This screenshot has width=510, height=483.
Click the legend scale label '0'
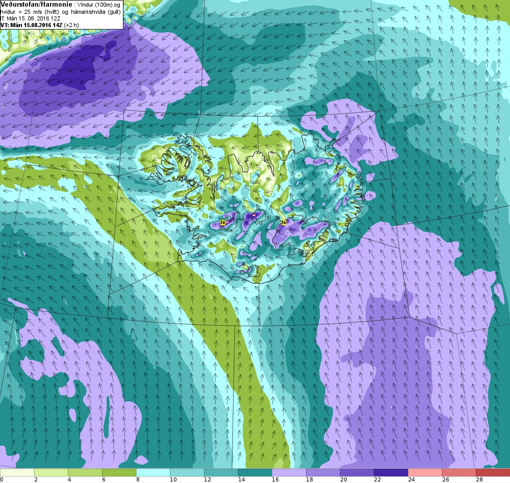point(2,479)
